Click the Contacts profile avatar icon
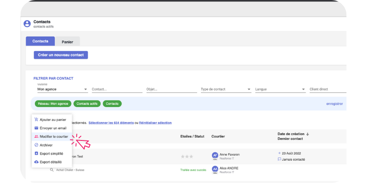This screenshot has height=183, width=367. (27, 24)
